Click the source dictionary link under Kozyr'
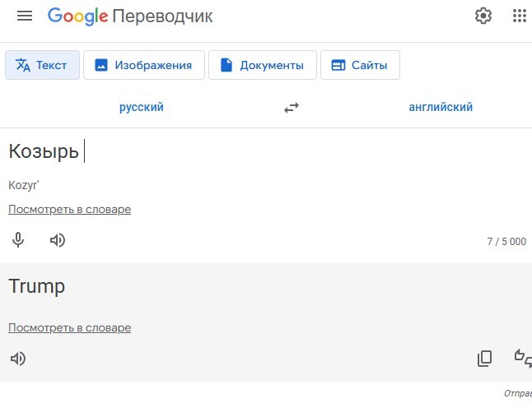The height and width of the screenshot is (417, 532). coord(69,209)
